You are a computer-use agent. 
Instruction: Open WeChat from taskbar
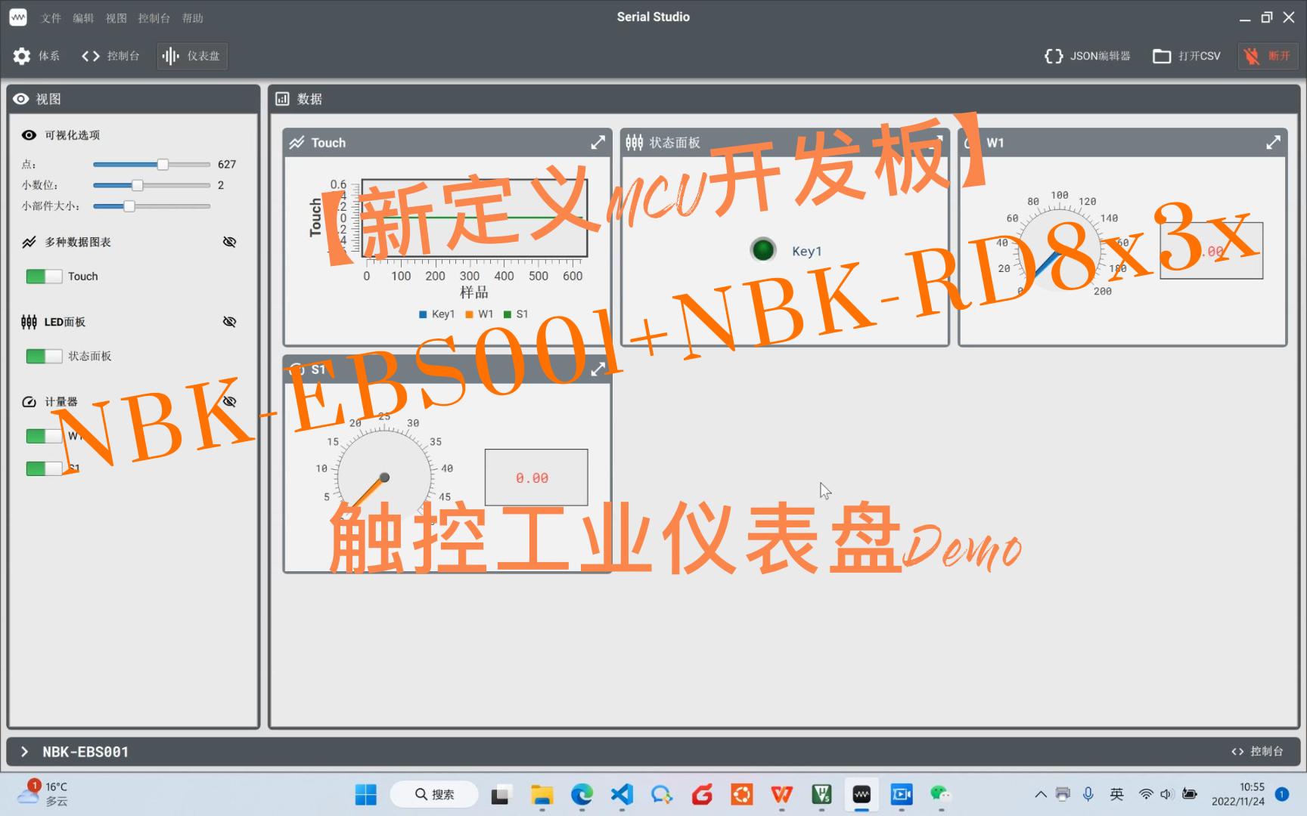pyautogui.click(x=941, y=794)
